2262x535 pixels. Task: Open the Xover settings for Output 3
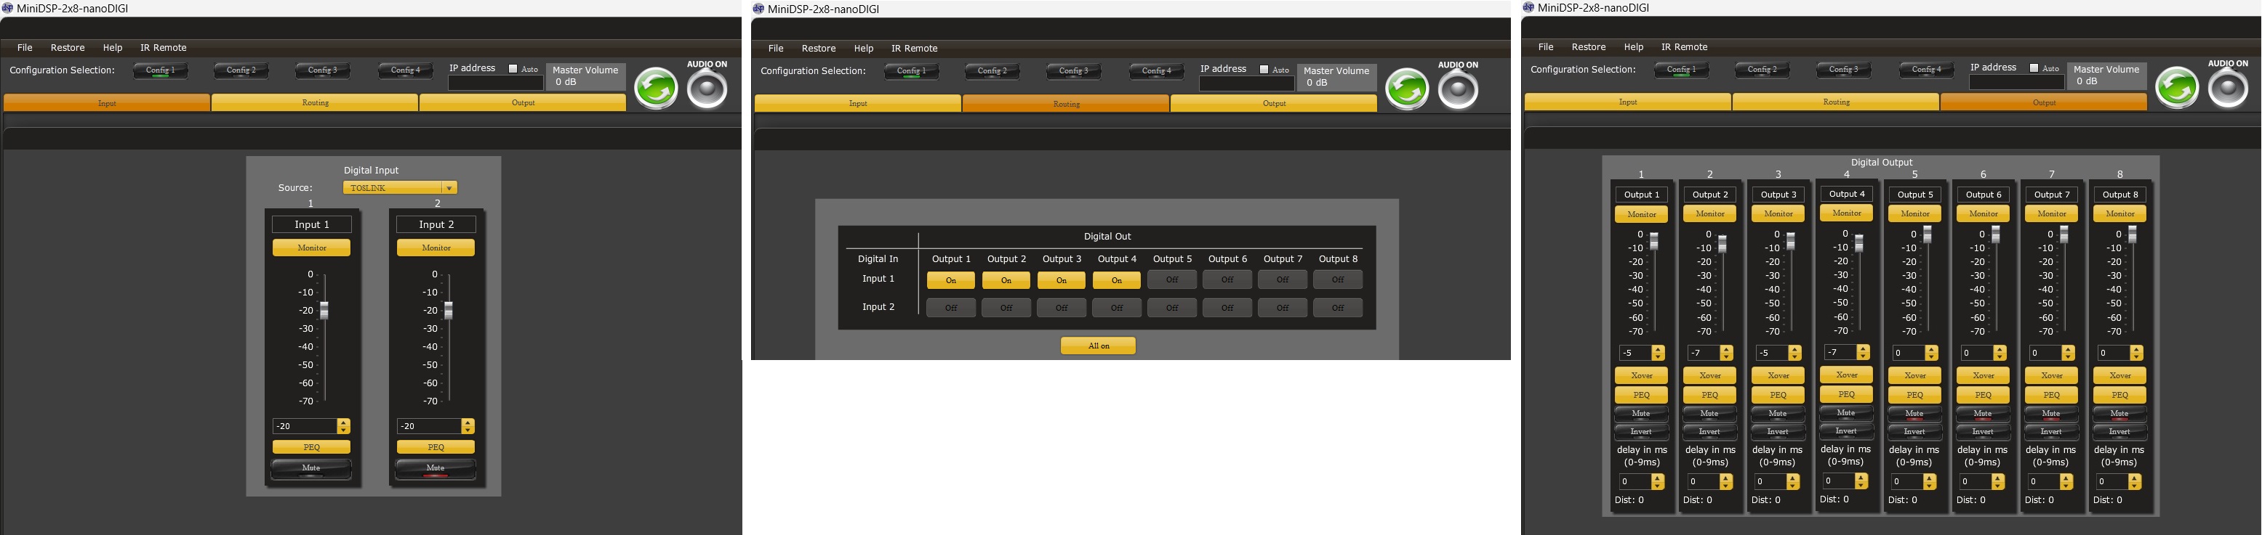pos(1778,375)
